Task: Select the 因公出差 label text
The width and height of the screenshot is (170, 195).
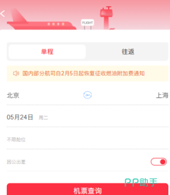Action: coord(16,162)
